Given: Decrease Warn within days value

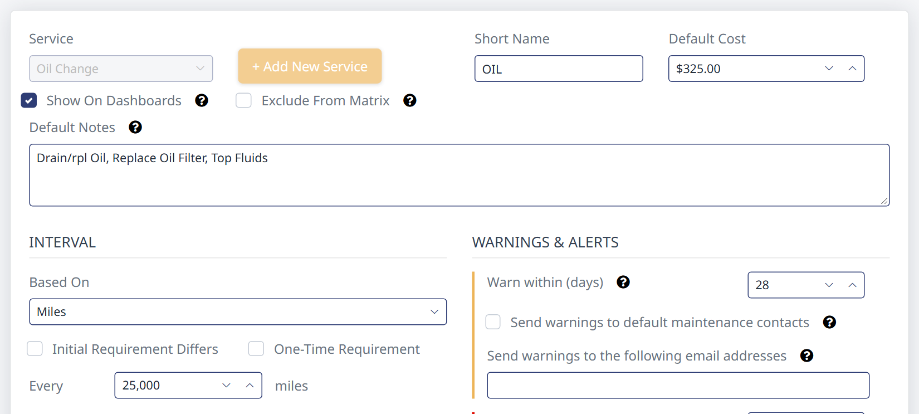Looking at the screenshot, I should pos(829,285).
